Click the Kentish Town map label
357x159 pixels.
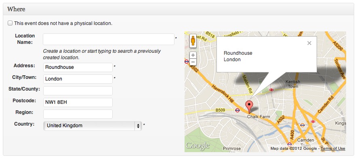[293, 84]
